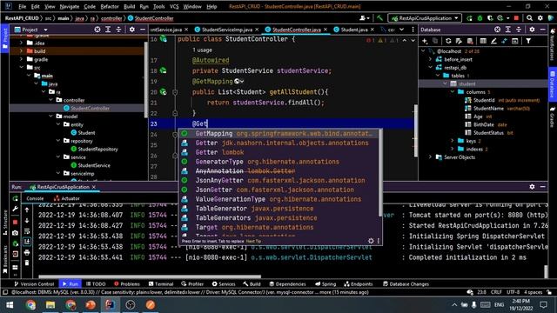Image resolution: width=557 pixels, height=313 pixels.
Task: Open Windows Start menu
Action: point(10,305)
